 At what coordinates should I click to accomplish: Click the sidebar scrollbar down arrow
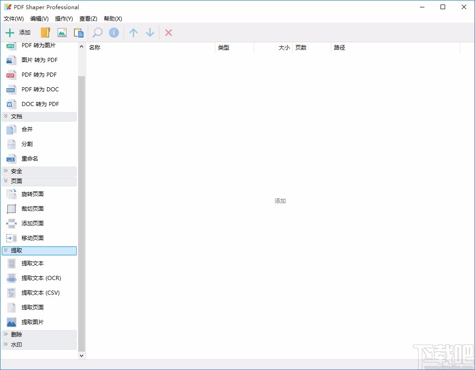pyautogui.click(x=81, y=355)
